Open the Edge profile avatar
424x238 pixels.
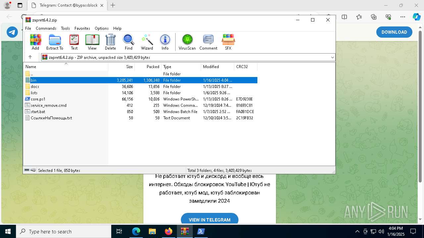[x=7, y=5]
